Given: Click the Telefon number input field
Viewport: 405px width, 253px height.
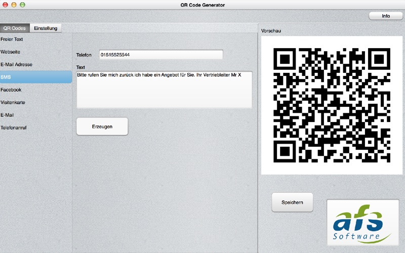Looking at the screenshot, I should [x=161, y=55].
